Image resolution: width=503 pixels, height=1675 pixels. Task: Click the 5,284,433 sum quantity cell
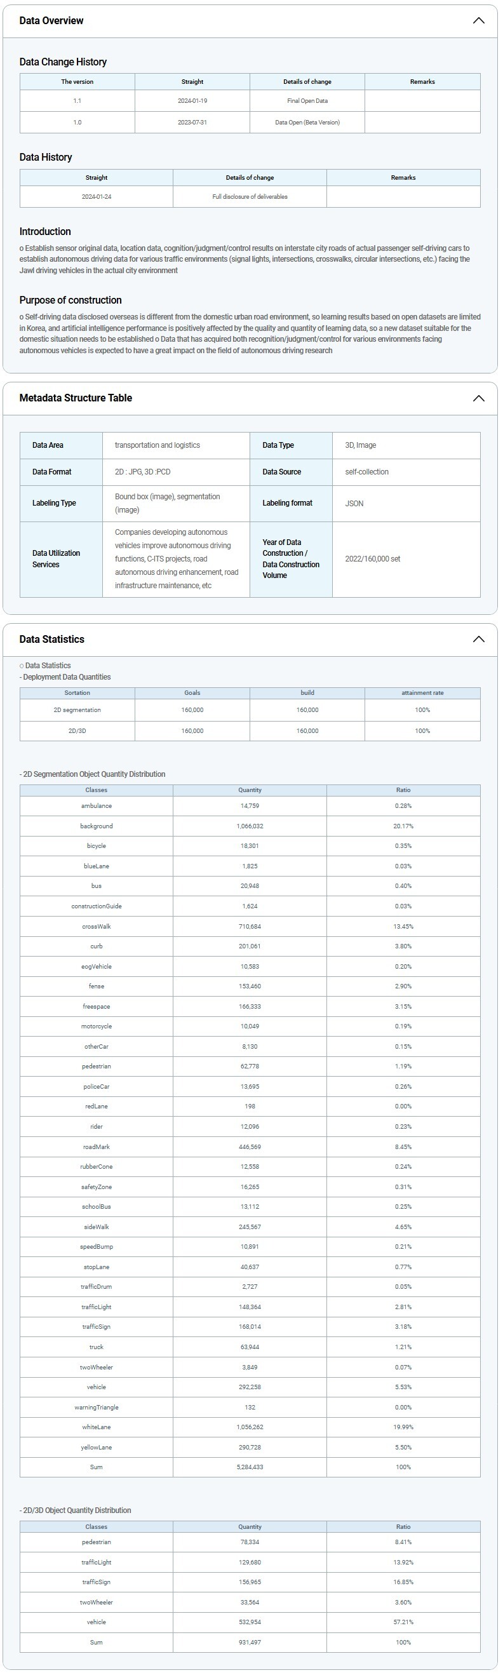pos(250,1467)
